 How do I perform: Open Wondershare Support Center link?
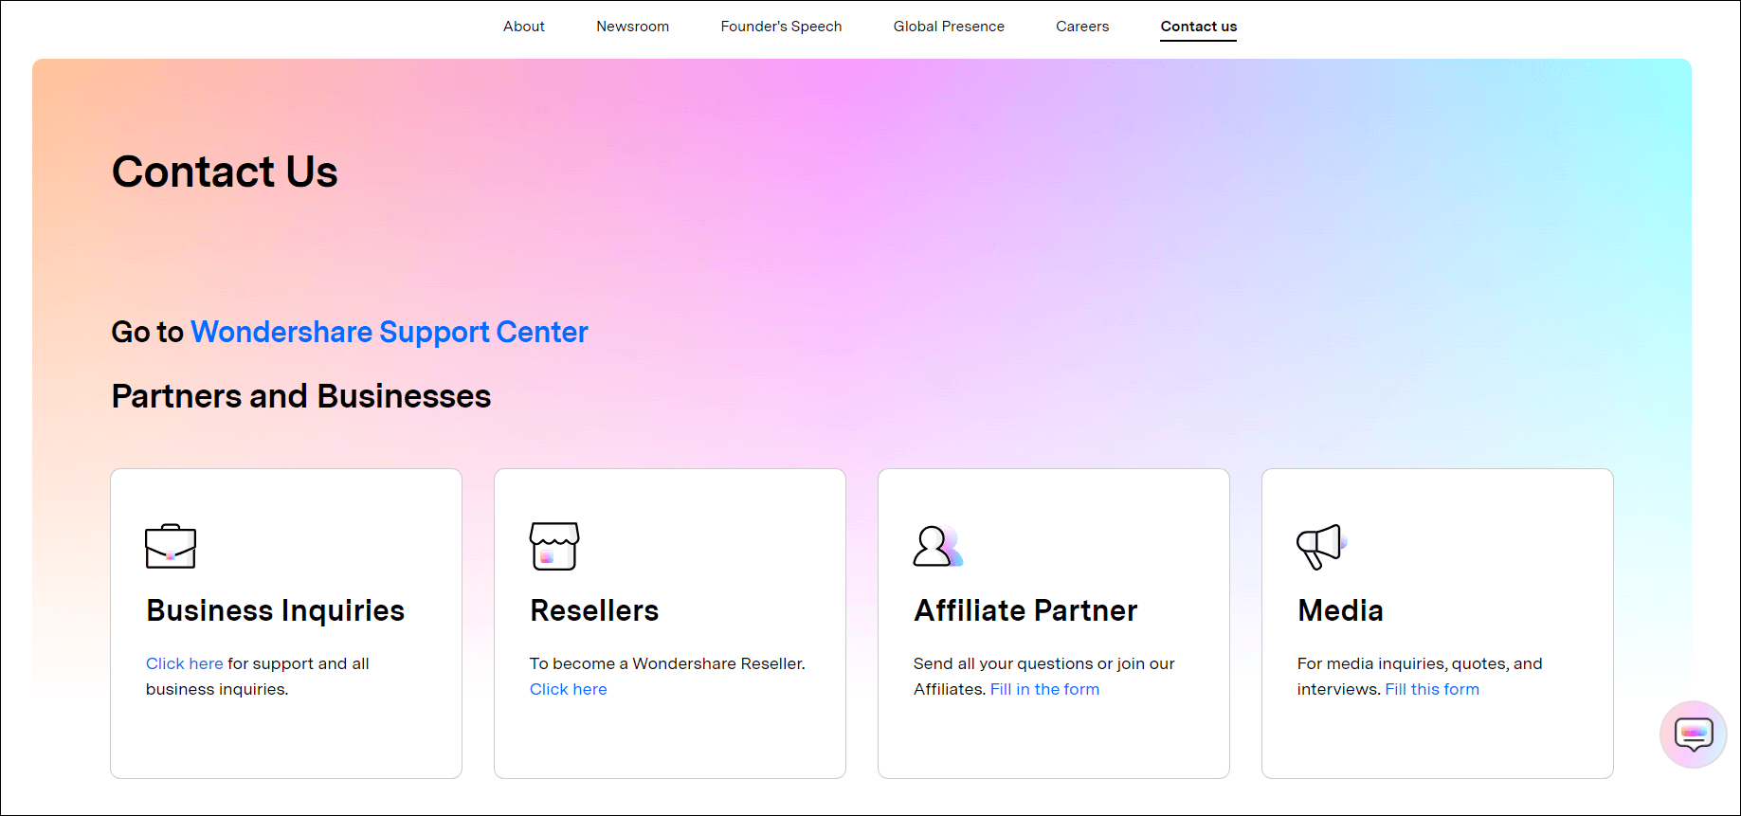(x=390, y=332)
